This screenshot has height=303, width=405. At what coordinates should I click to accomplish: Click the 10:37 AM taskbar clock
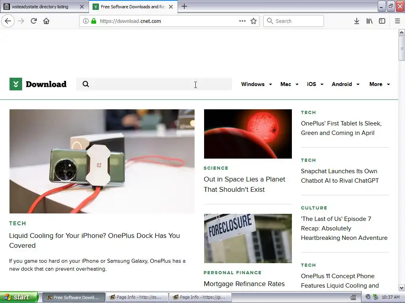click(390, 297)
